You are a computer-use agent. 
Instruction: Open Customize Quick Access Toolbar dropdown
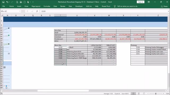33,2
